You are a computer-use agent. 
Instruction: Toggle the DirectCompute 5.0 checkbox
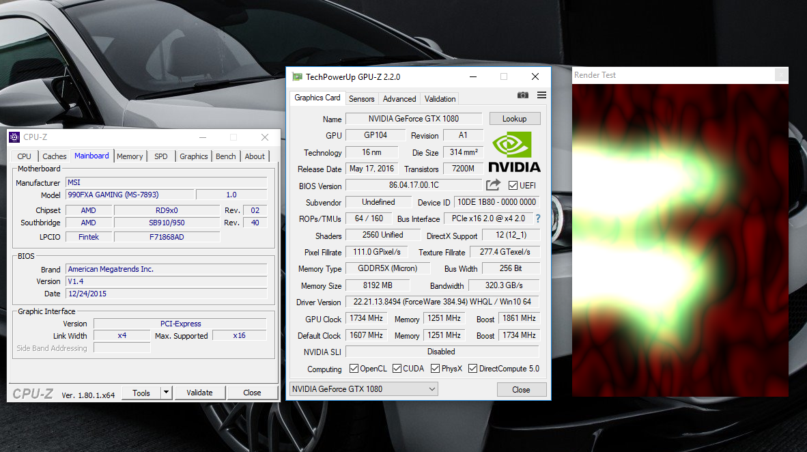coord(472,369)
